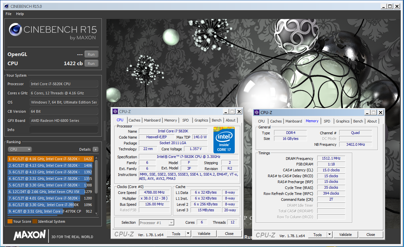Switch to Mainboard tab in left CPU-Z window
404x247 pixels.
pos(152,120)
